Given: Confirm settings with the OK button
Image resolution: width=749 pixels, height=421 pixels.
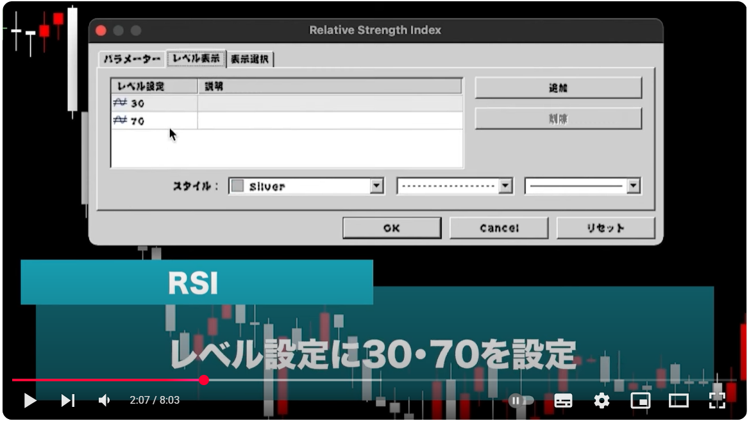Looking at the screenshot, I should pyautogui.click(x=391, y=227).
